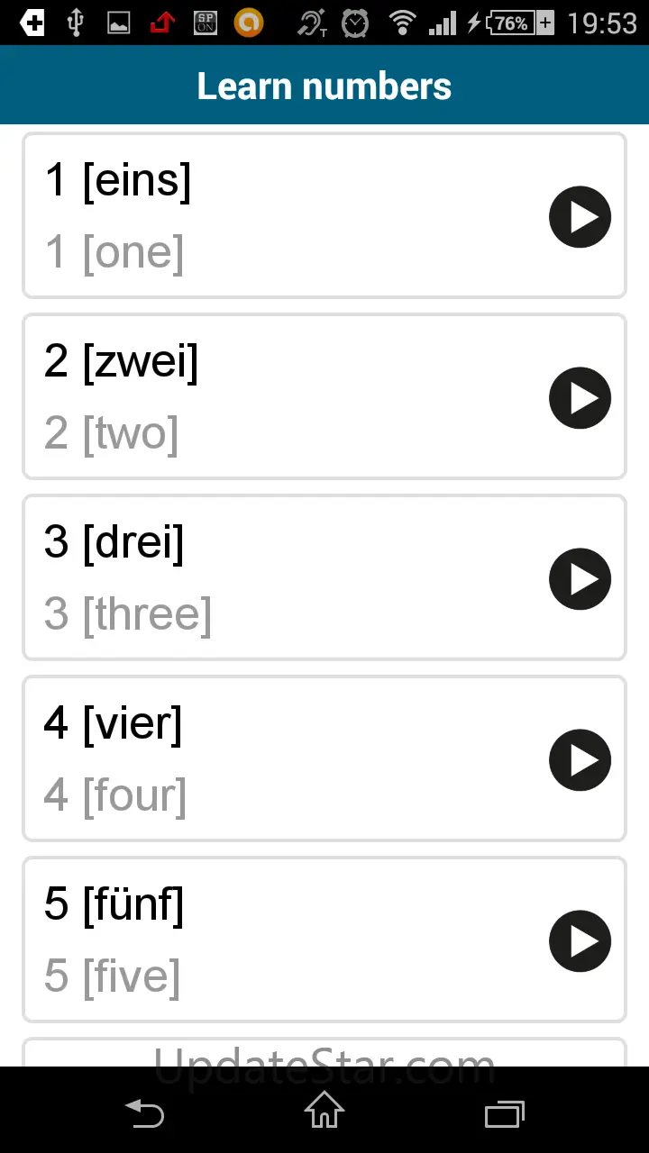Tap the USB connection status icon
This screenshot has width=649, height=1153.
pos(75,23)
